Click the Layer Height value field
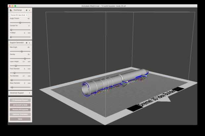 point(24,62)
